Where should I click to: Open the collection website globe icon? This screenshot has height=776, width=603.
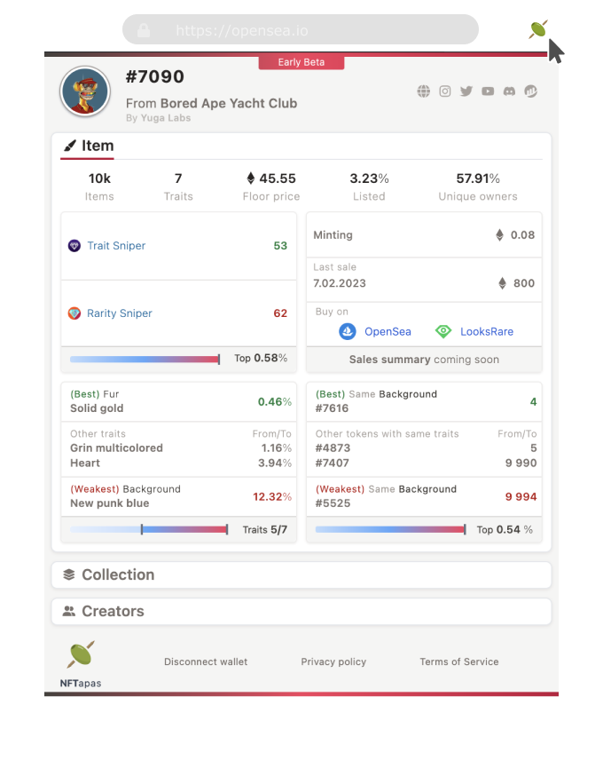point(424,91)
